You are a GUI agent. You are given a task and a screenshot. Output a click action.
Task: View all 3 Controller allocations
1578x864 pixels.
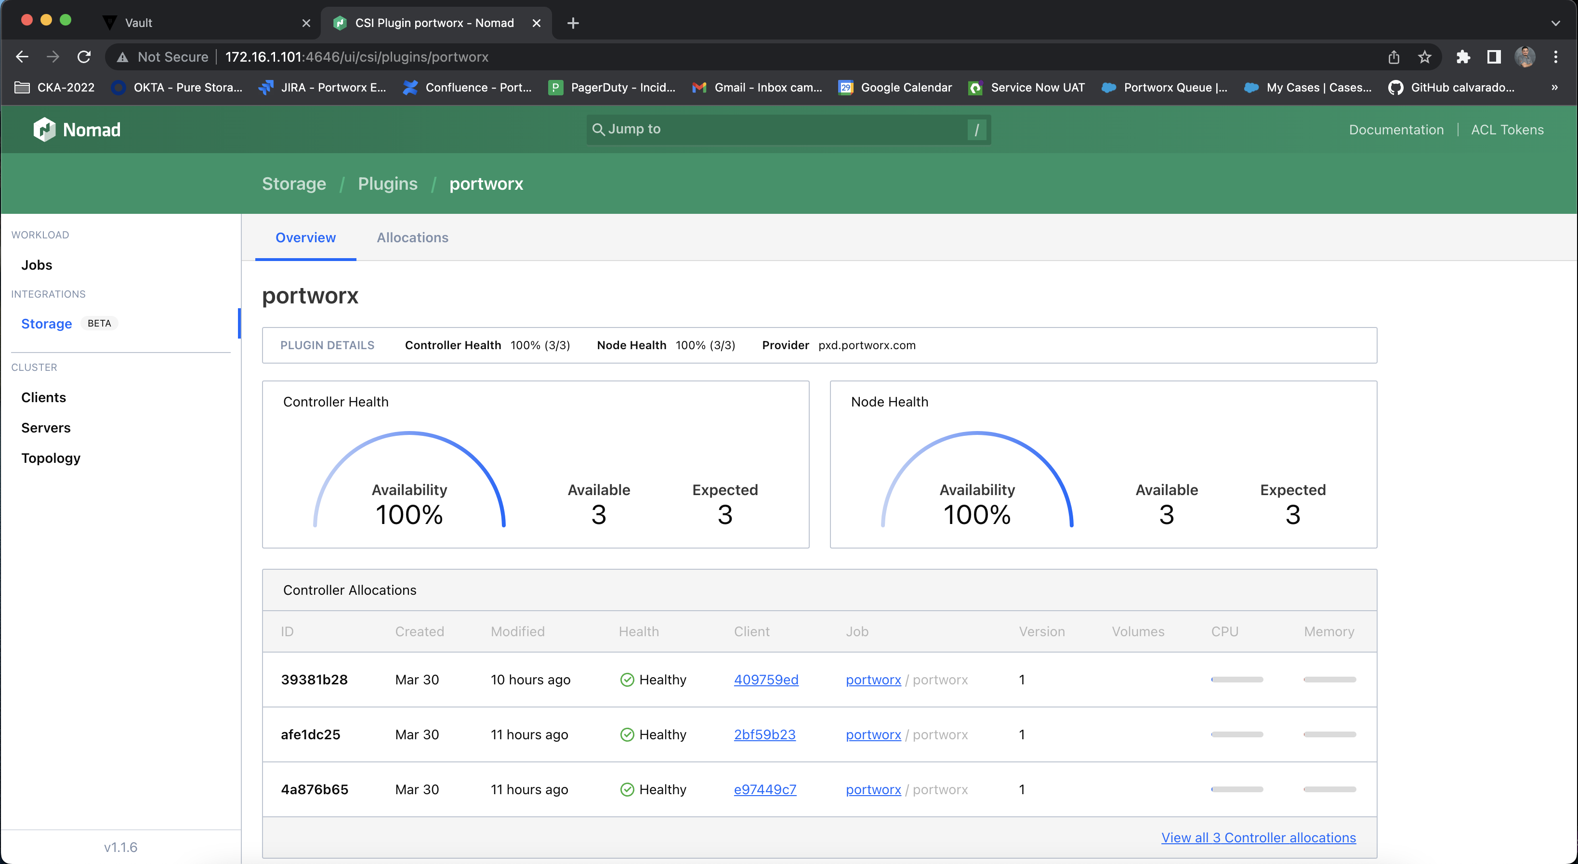pos(1259,838)
